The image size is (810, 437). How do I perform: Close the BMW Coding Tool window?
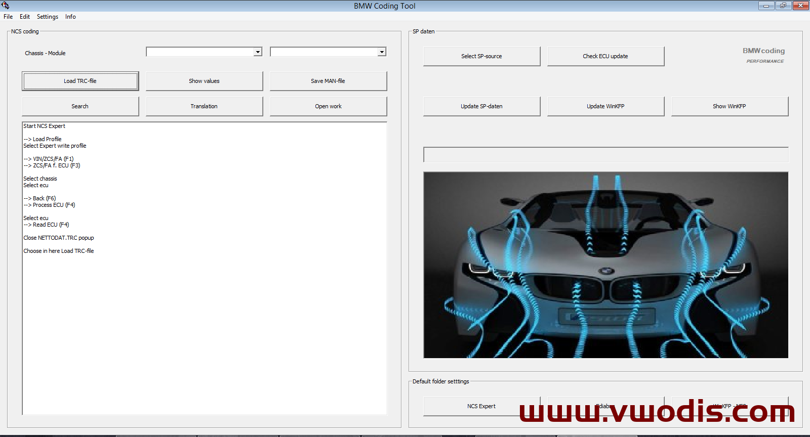(801, 6)
